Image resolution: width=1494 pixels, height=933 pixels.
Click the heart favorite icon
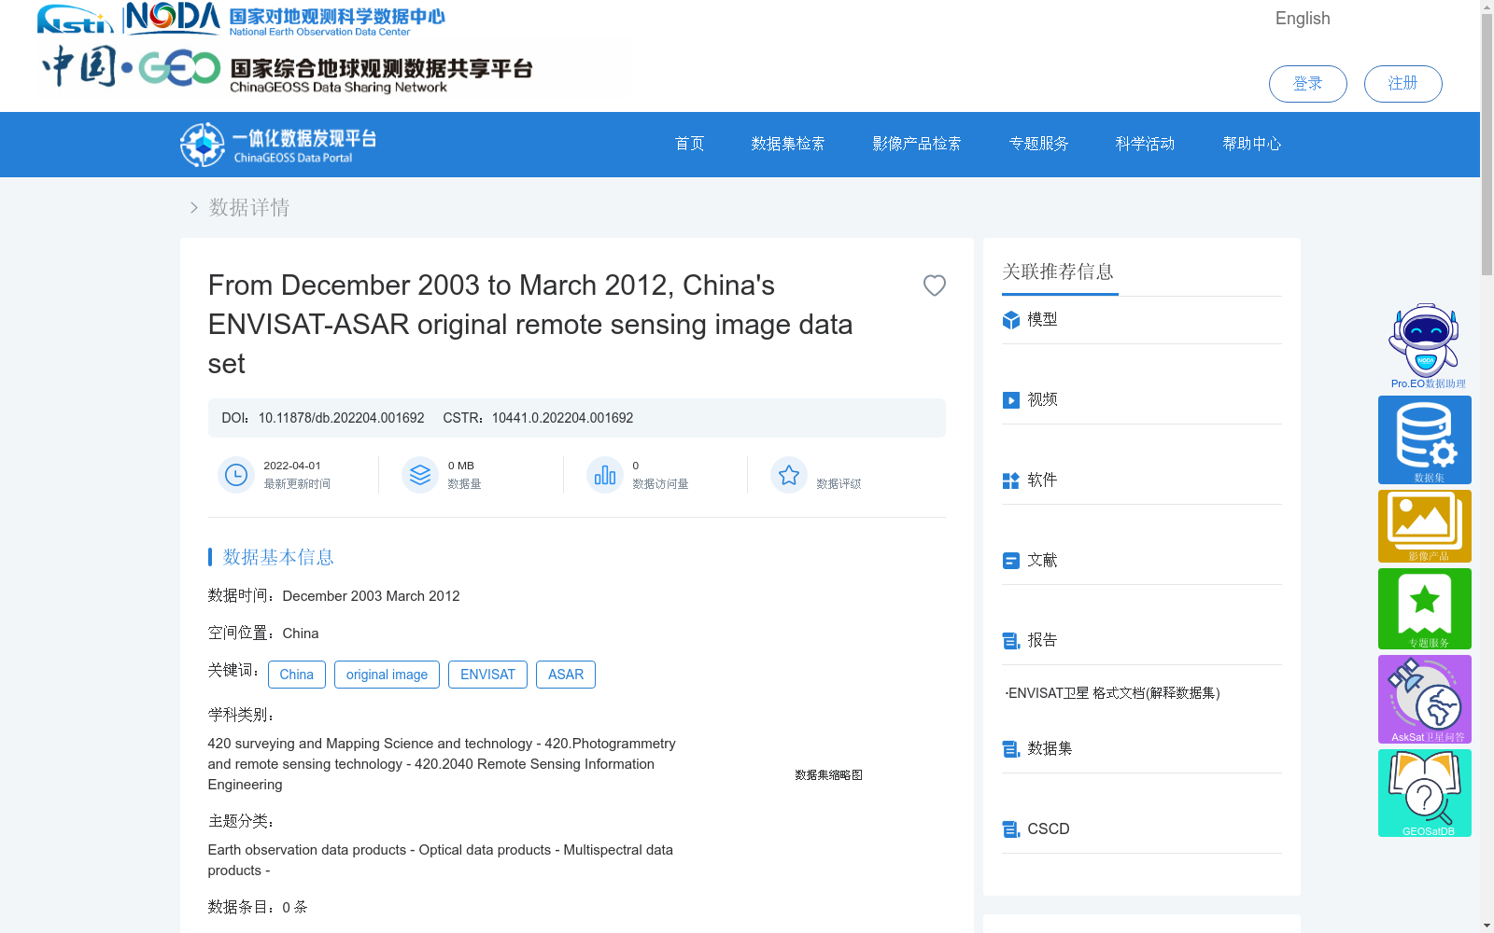[x=934, y=285]
